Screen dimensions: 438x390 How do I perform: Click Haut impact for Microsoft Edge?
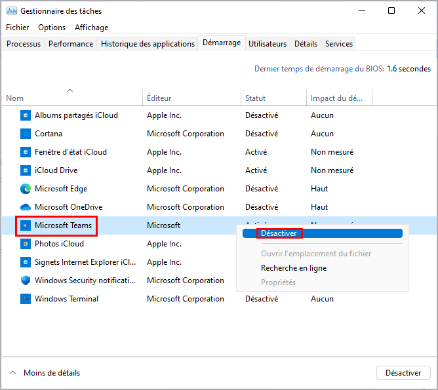pyautogui.click(x=319, y=189)
